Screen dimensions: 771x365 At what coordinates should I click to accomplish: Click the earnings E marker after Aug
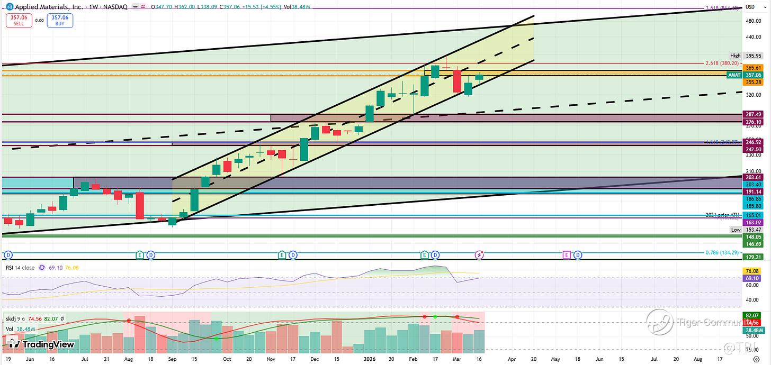click(140, 255)
